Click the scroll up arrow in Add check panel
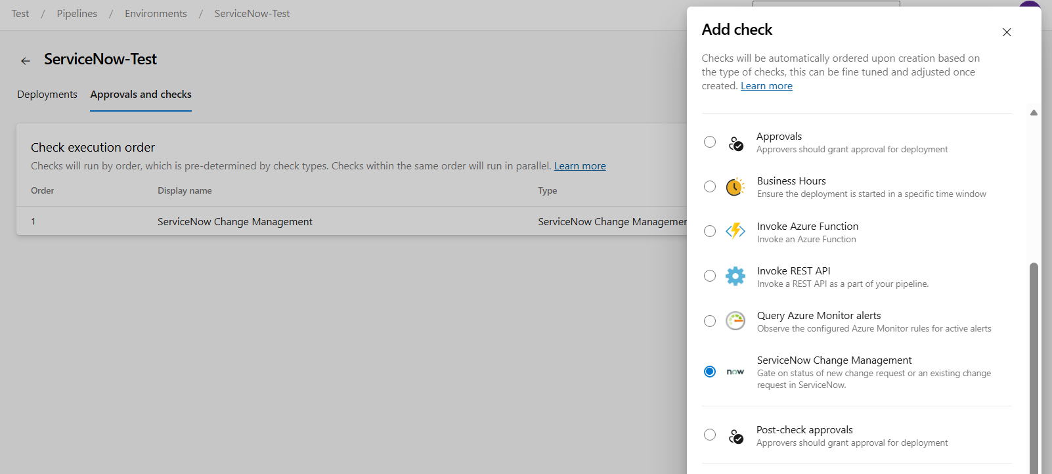Viewport: 1052px width, 474px height. pos(1034,113)
